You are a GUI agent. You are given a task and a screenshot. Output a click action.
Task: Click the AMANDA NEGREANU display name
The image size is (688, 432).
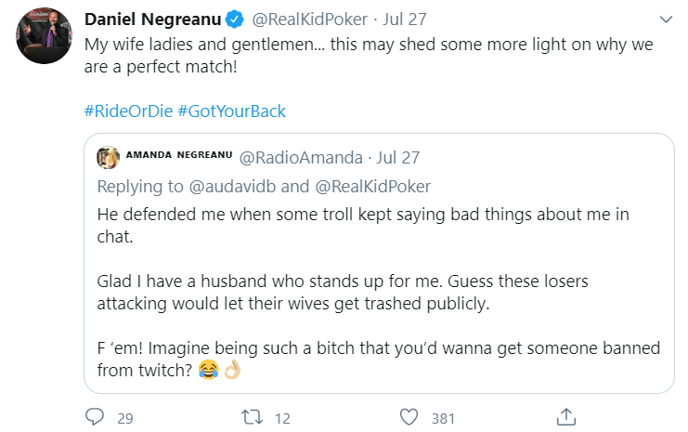177,158
